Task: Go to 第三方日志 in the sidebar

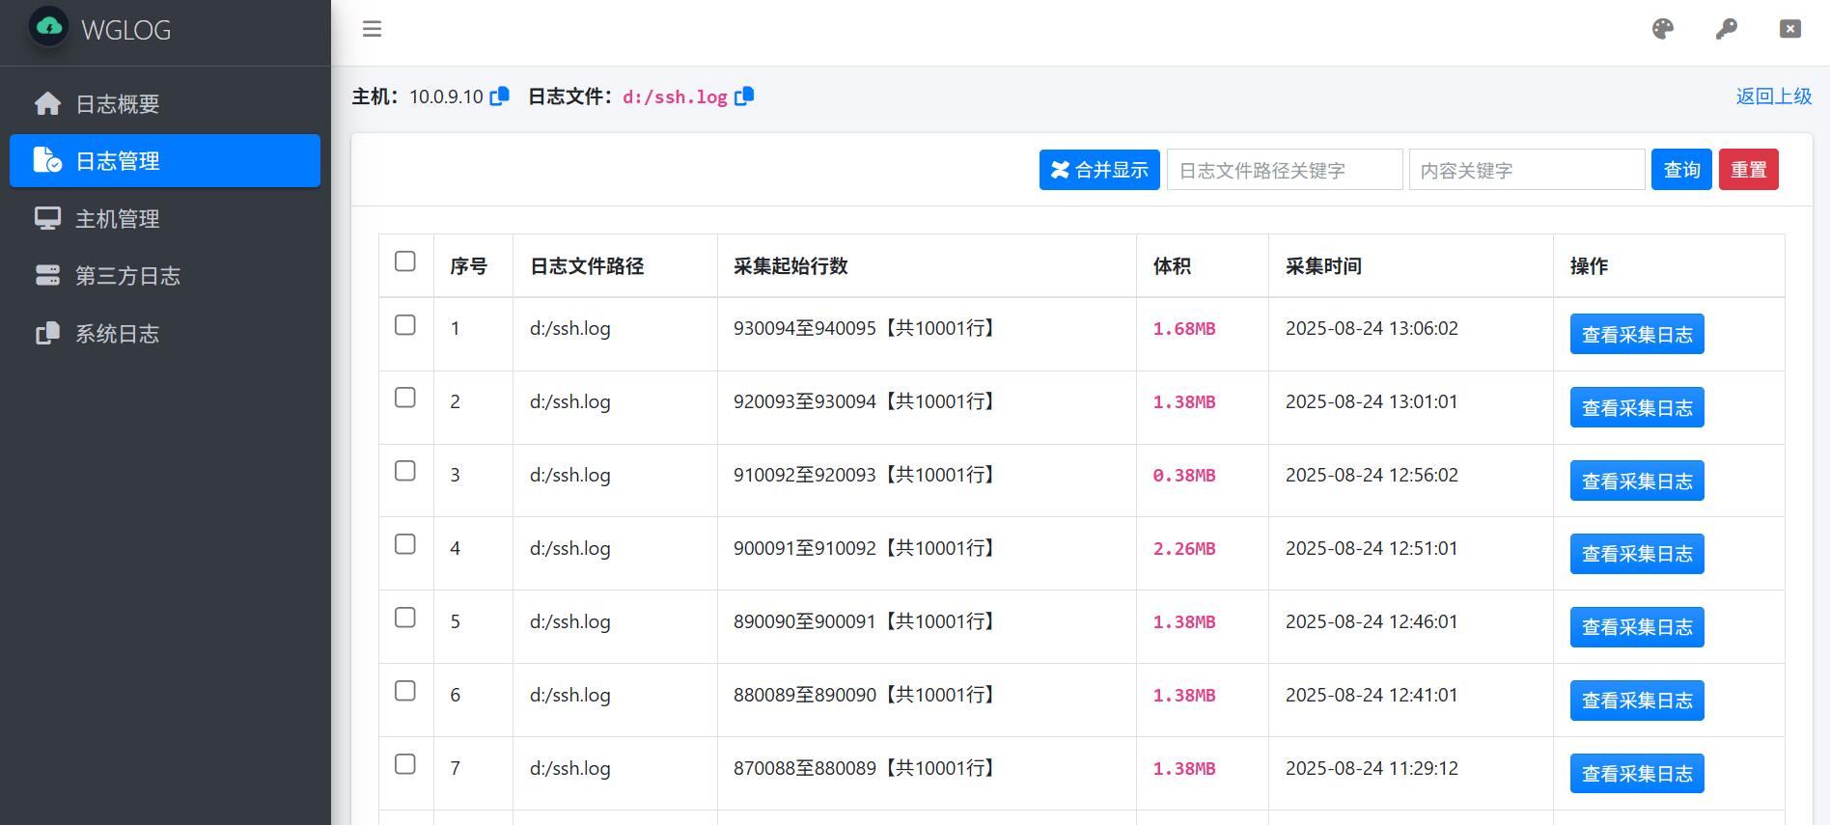Action: [x=127, y=276]
